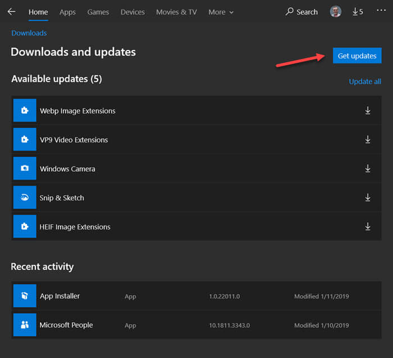Click the Get updates button
The image size is (393, 358).
coord(357,56)
